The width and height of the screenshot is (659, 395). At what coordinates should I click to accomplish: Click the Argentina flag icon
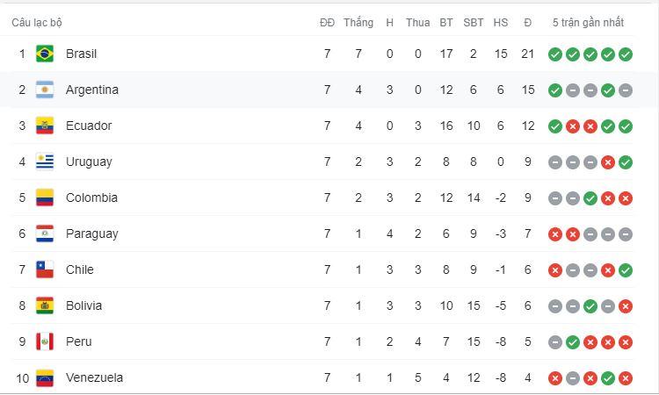(x=45, y=90)
